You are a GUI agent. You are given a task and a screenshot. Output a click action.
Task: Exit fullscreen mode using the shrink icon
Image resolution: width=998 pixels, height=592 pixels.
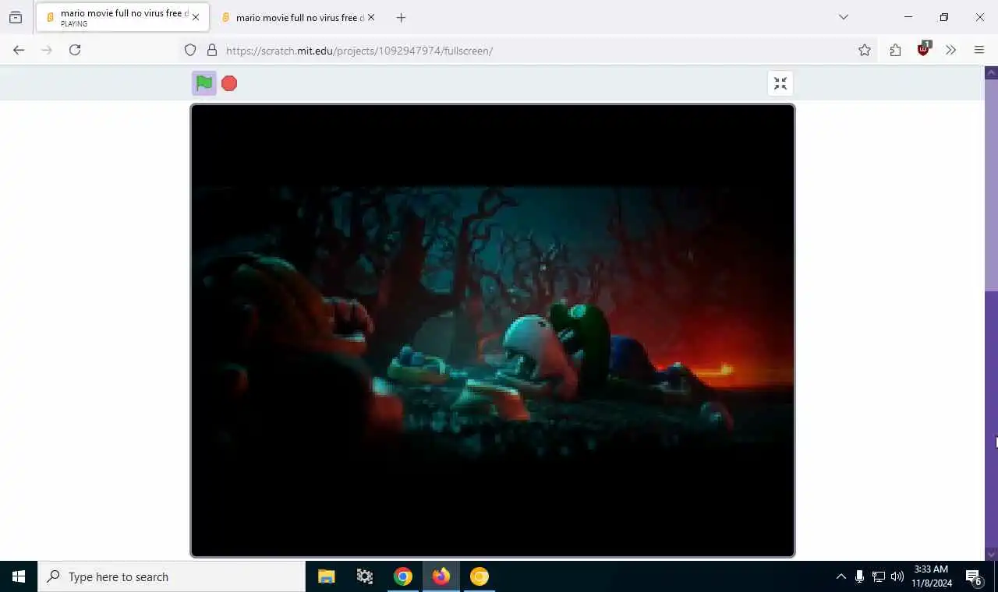tap(780, 83)
